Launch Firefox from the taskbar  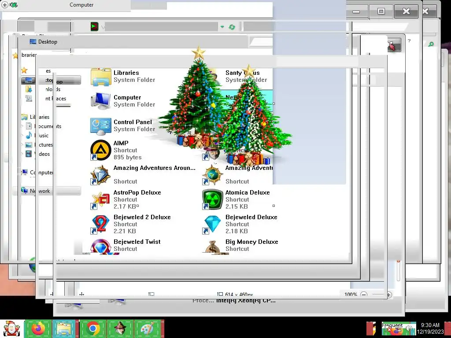point(38,328)
